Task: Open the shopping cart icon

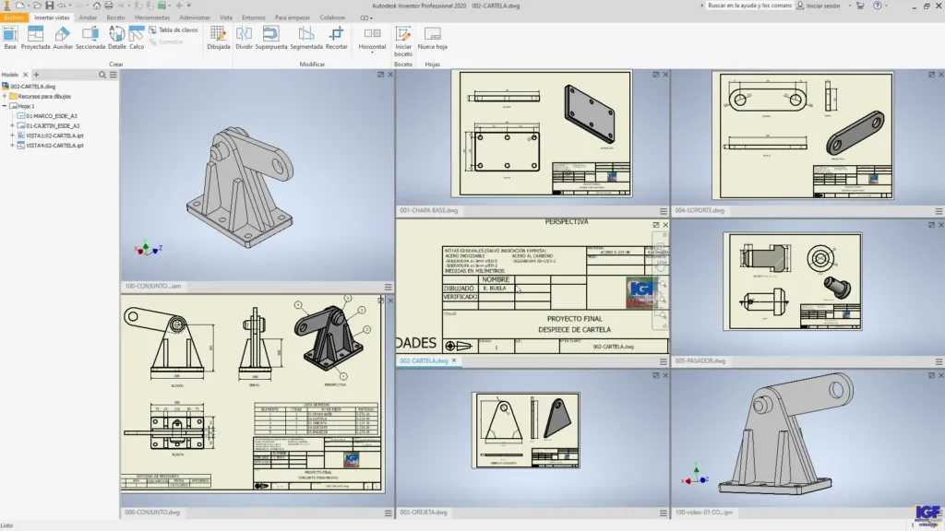Action: (860, 6)
